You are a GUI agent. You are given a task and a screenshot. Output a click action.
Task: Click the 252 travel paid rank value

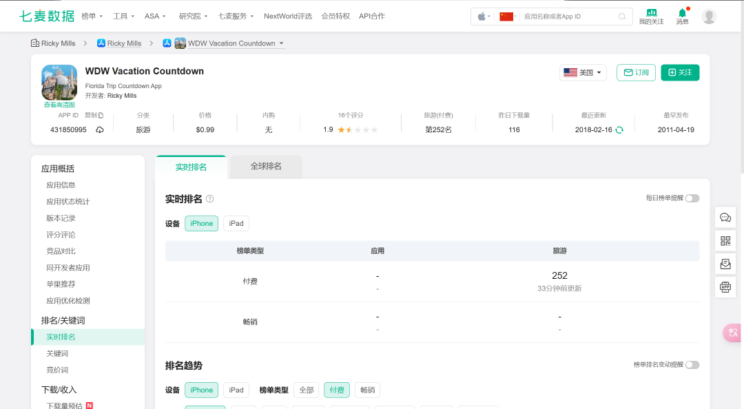(559, 275)
